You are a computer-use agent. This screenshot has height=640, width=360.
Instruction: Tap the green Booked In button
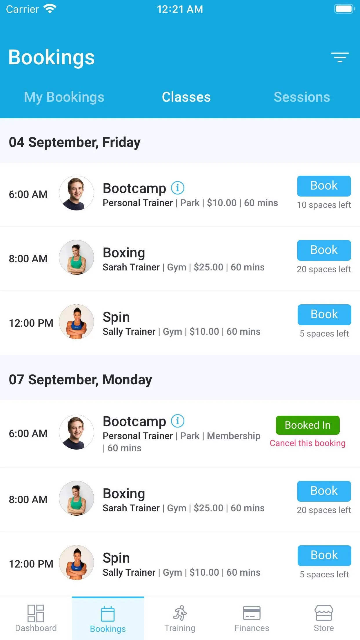308,425
